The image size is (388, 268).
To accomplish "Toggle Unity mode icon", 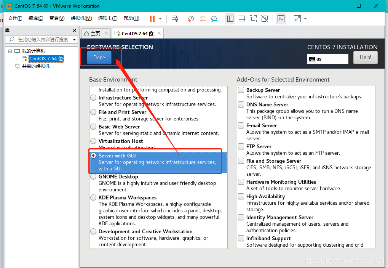I will point(265,19).
